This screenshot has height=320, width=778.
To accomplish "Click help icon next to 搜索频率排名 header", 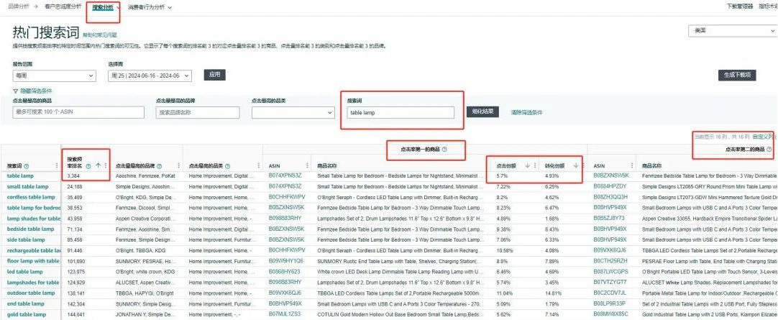I will [88, 165].
